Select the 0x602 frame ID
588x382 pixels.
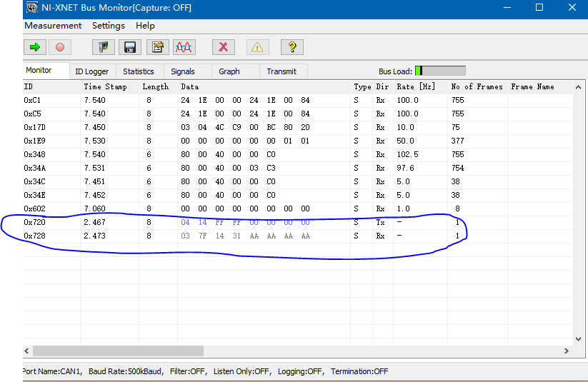[x=34, y=208]
